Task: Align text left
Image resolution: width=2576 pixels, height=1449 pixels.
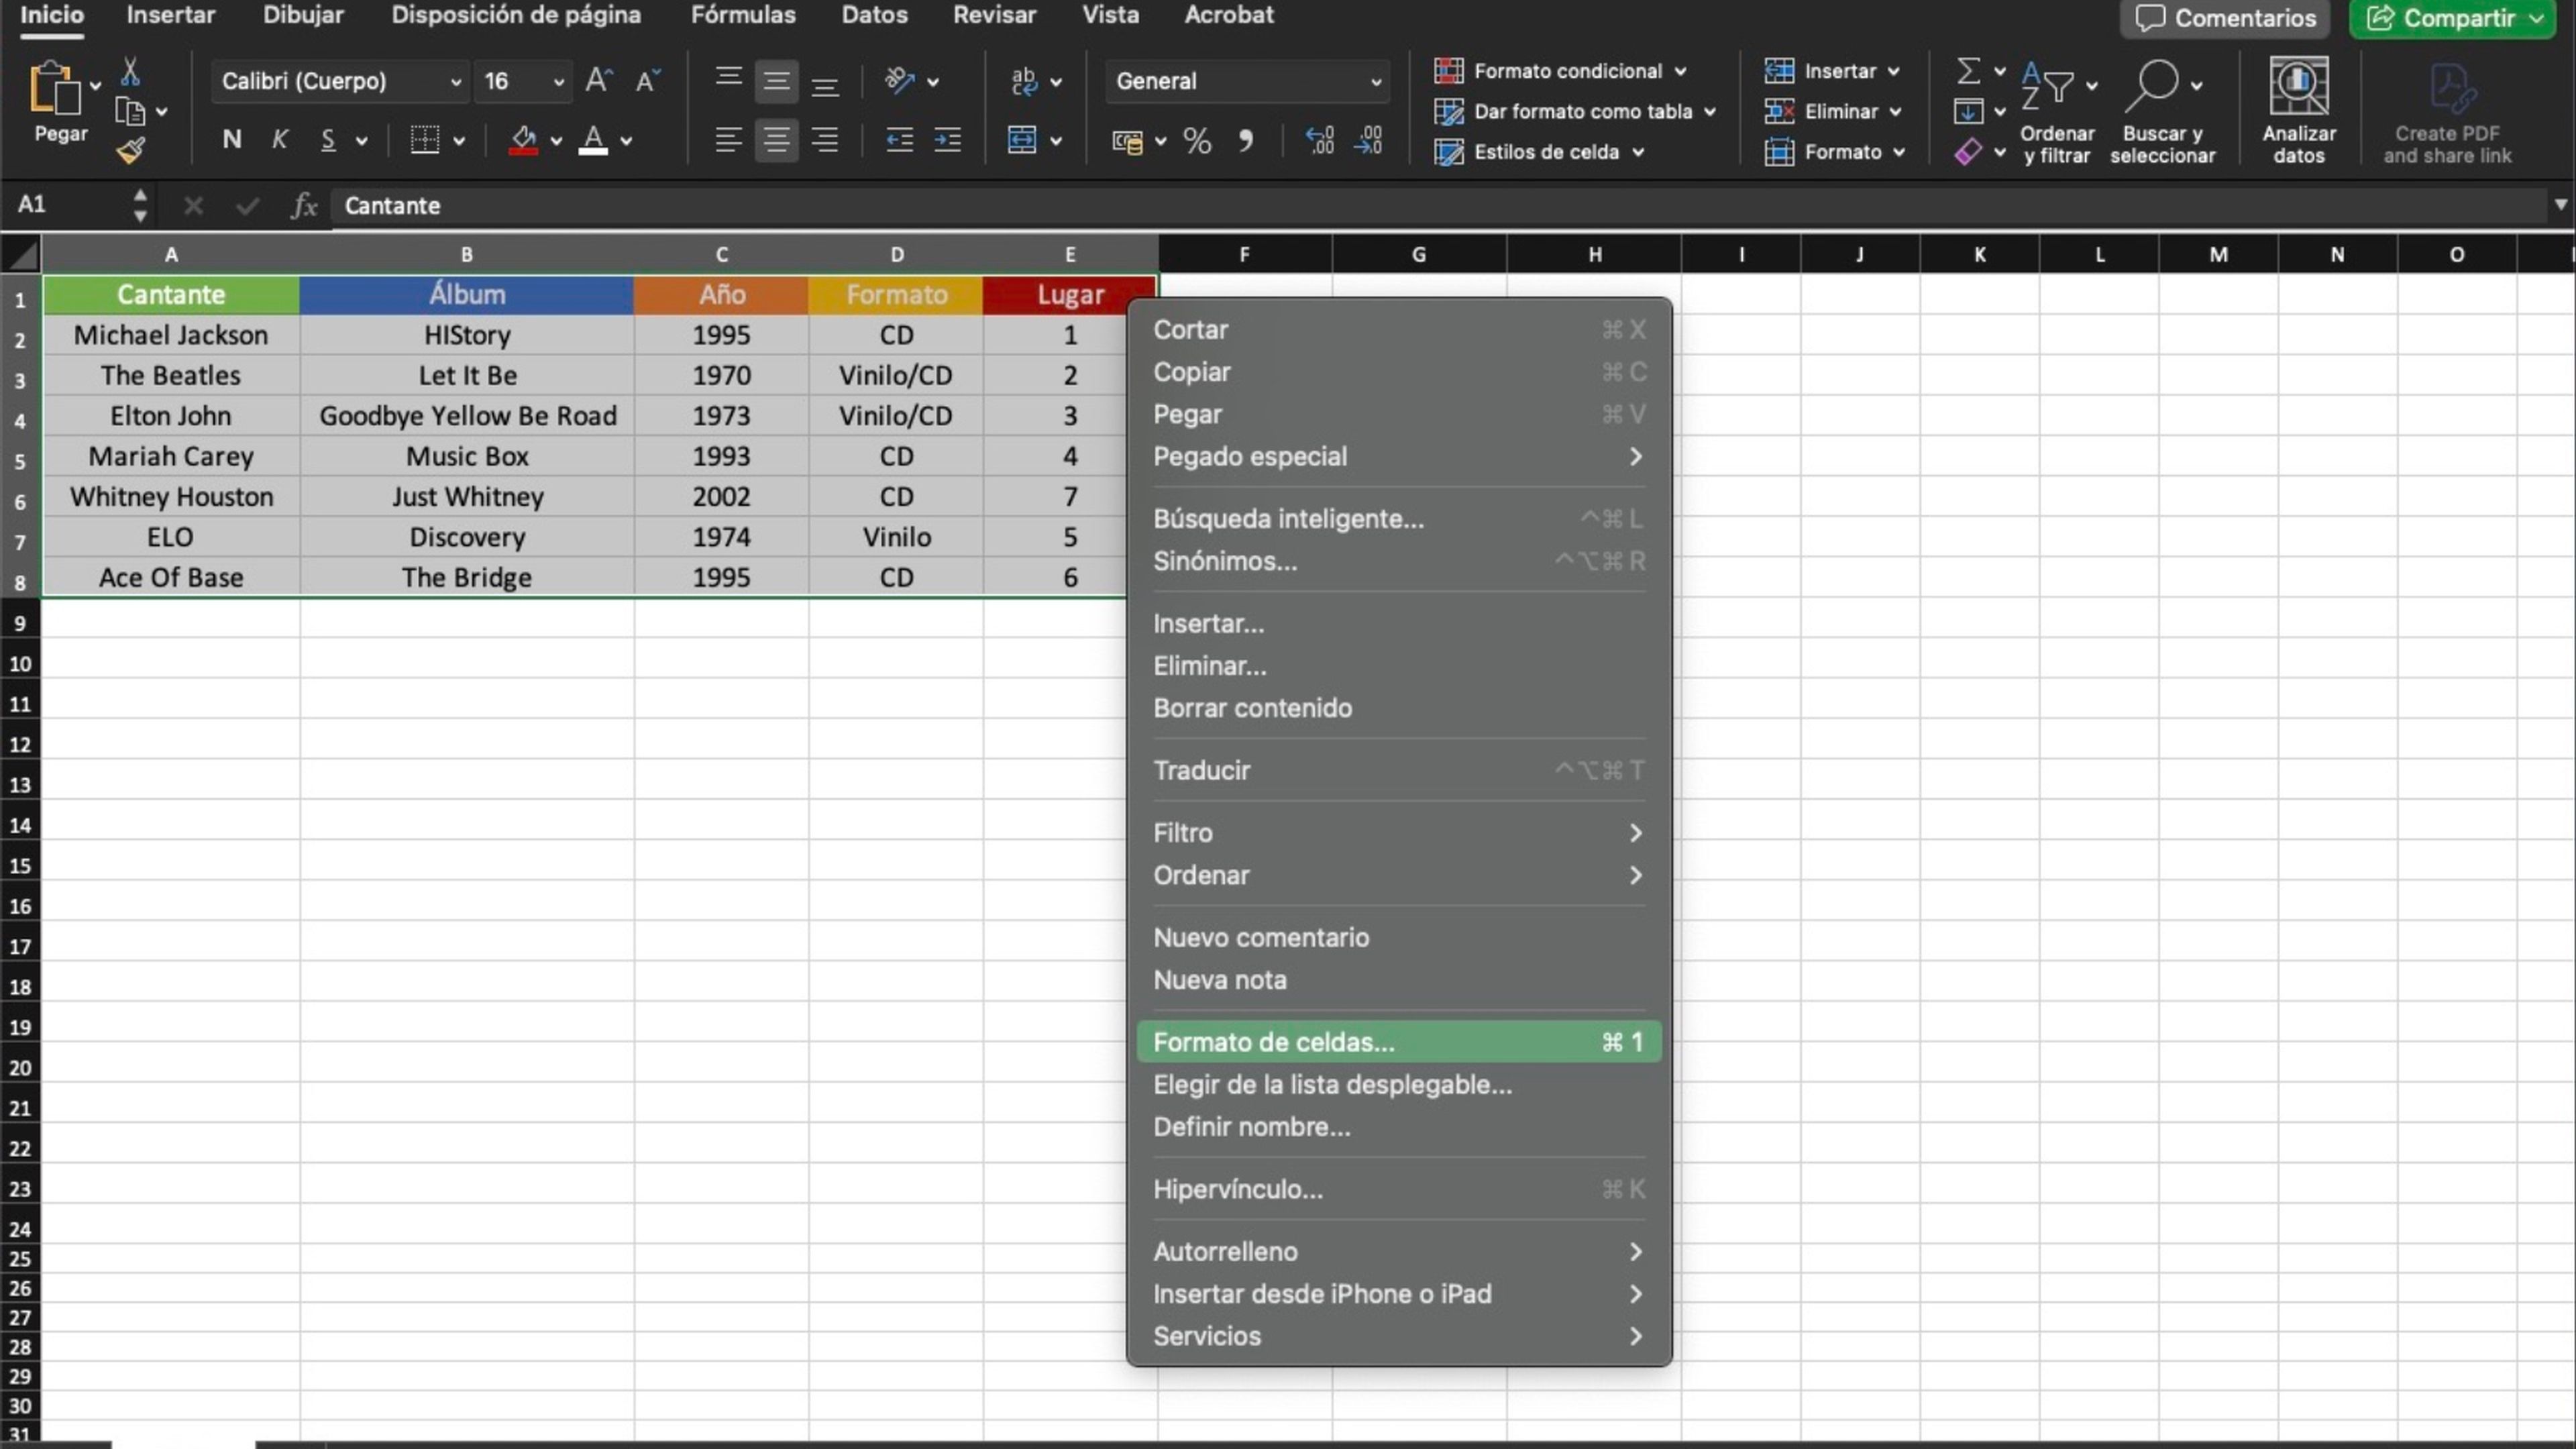Action: click(x=729, y=140)
